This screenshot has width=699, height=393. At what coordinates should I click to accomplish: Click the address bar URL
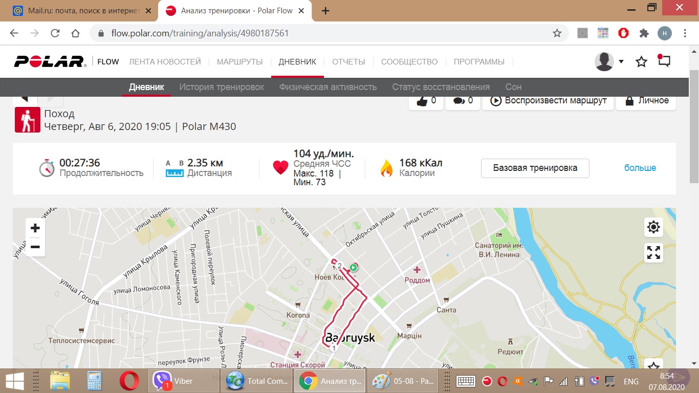pos(200,33)
